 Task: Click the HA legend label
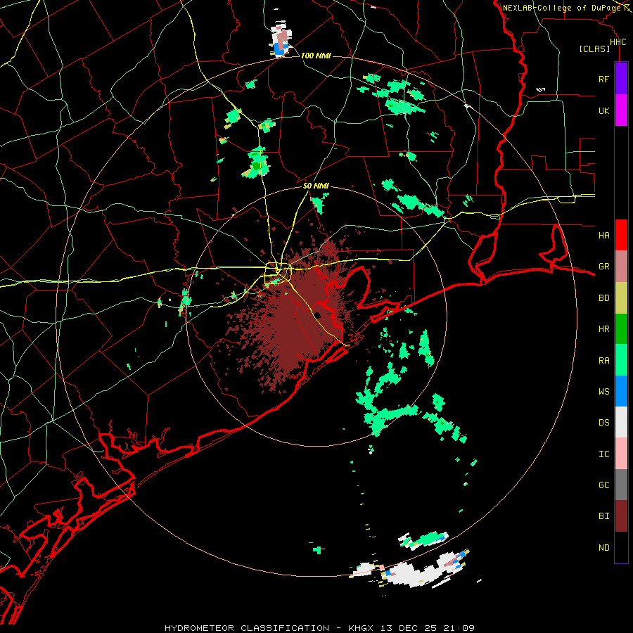(603, 236)
